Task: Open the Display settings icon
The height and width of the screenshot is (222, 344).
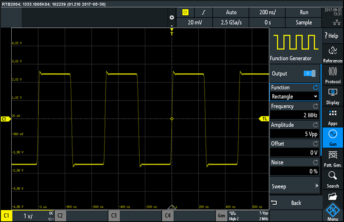Action: tap(333, 96)
